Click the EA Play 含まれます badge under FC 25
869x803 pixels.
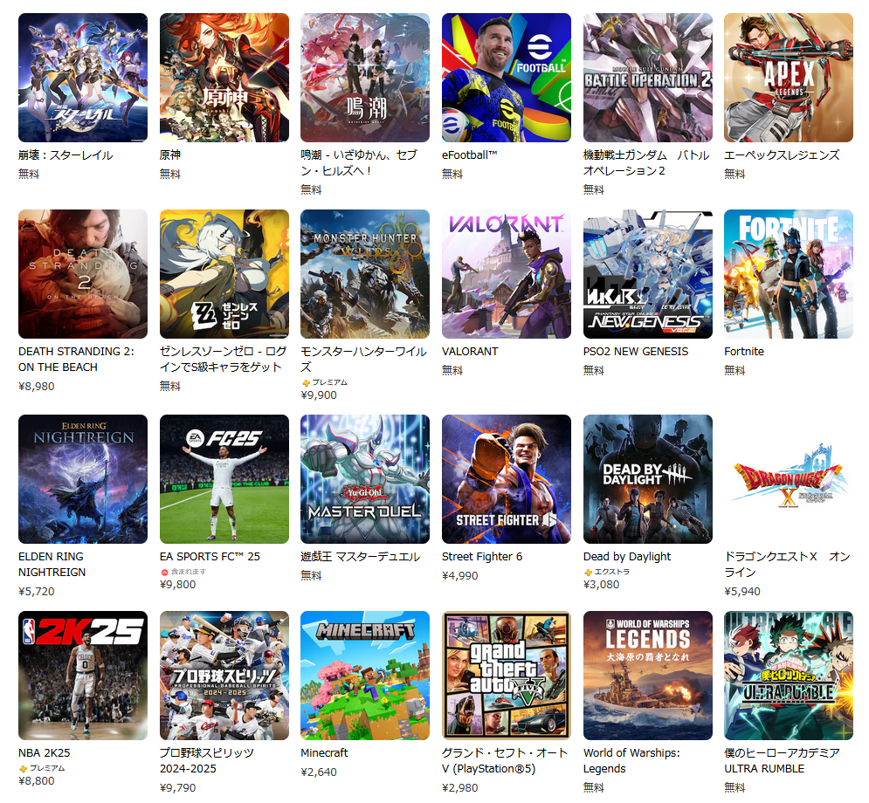click(183, 572)
